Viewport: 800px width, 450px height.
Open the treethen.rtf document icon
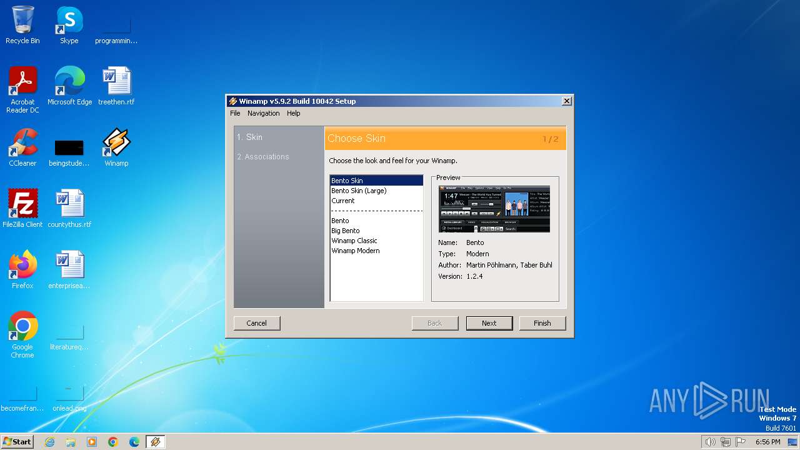click(x=116, y=87)
